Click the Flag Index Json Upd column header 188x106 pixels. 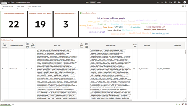click(27, 45)
